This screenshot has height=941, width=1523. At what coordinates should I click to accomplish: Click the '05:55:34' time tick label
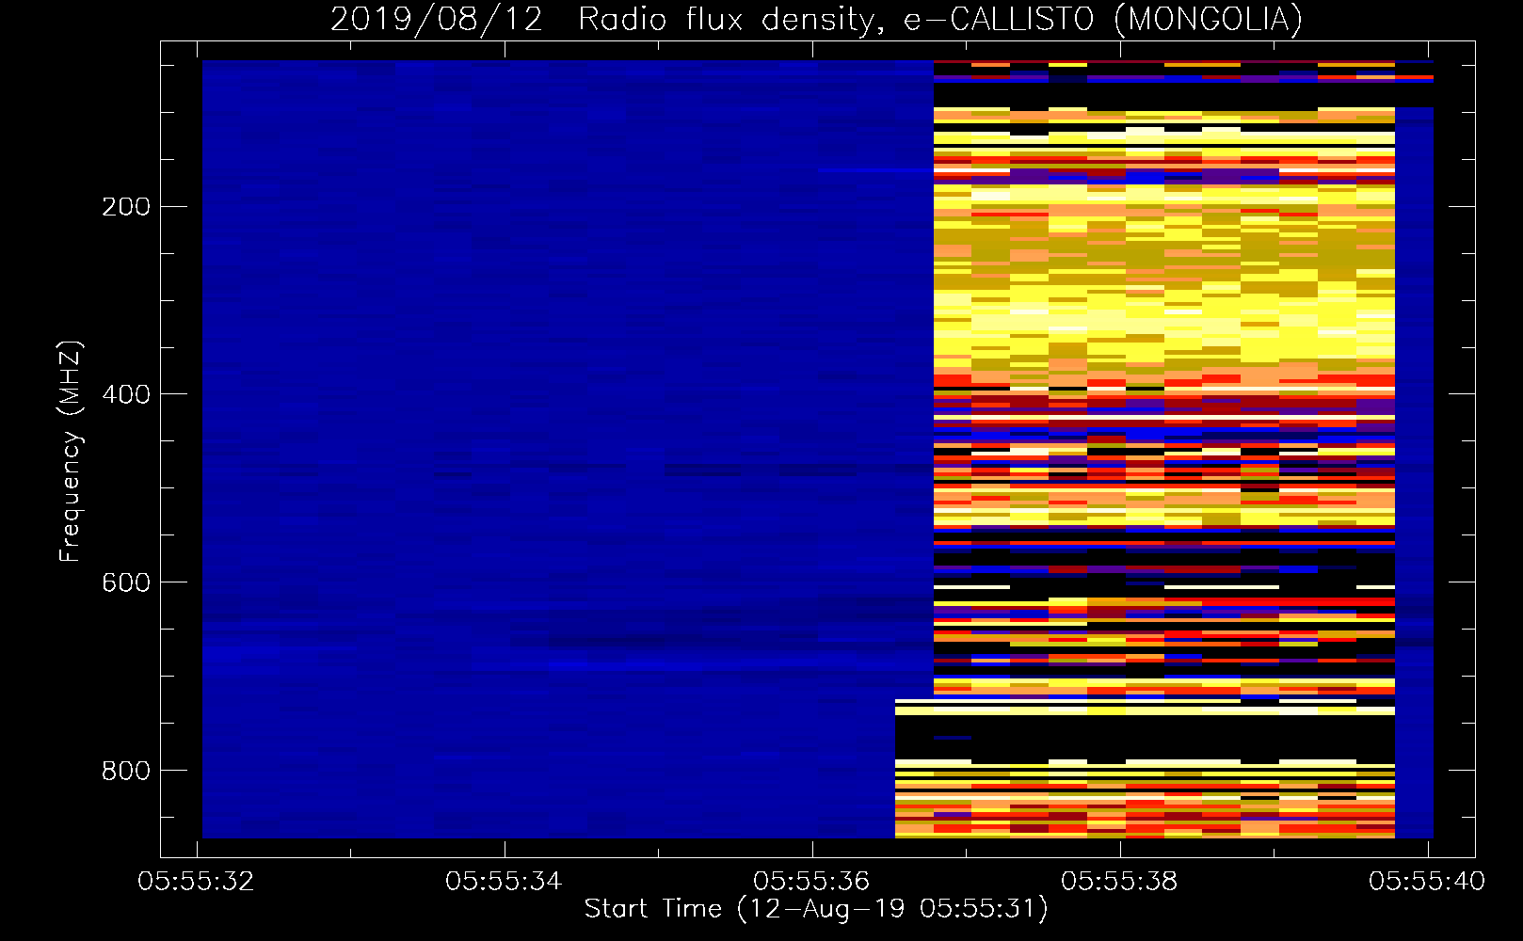(504, 881)
